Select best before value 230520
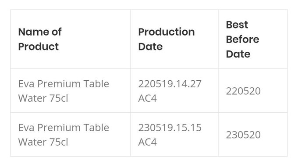 [x=243, y=135]
